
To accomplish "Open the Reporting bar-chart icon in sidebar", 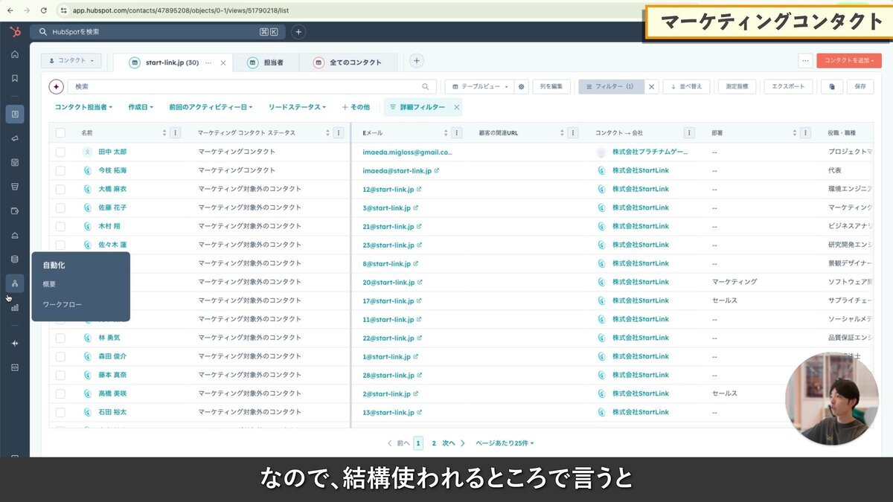I will pos(14,307).
